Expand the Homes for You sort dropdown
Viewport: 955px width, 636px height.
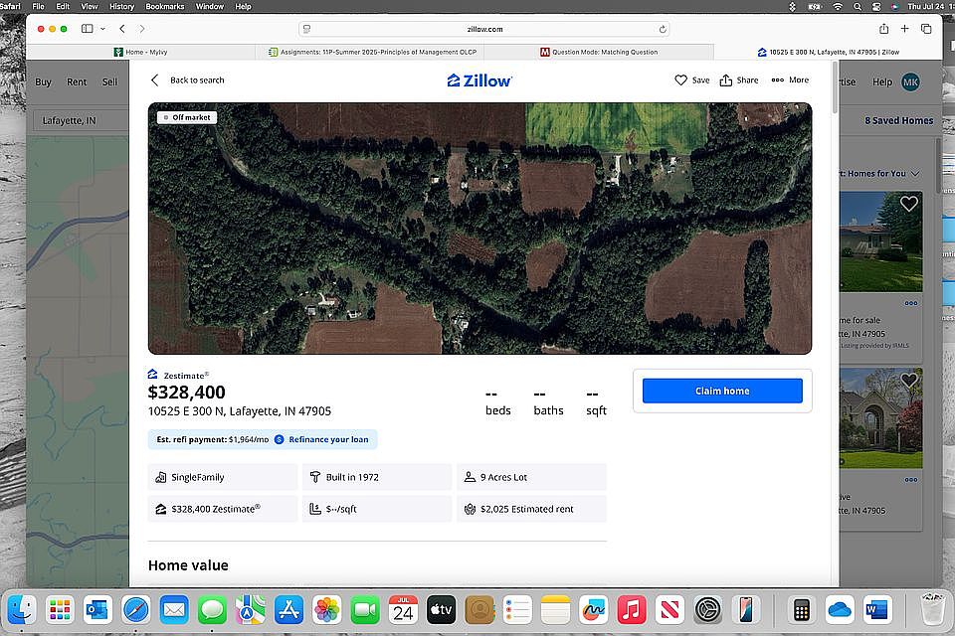(x=914, y=173)
